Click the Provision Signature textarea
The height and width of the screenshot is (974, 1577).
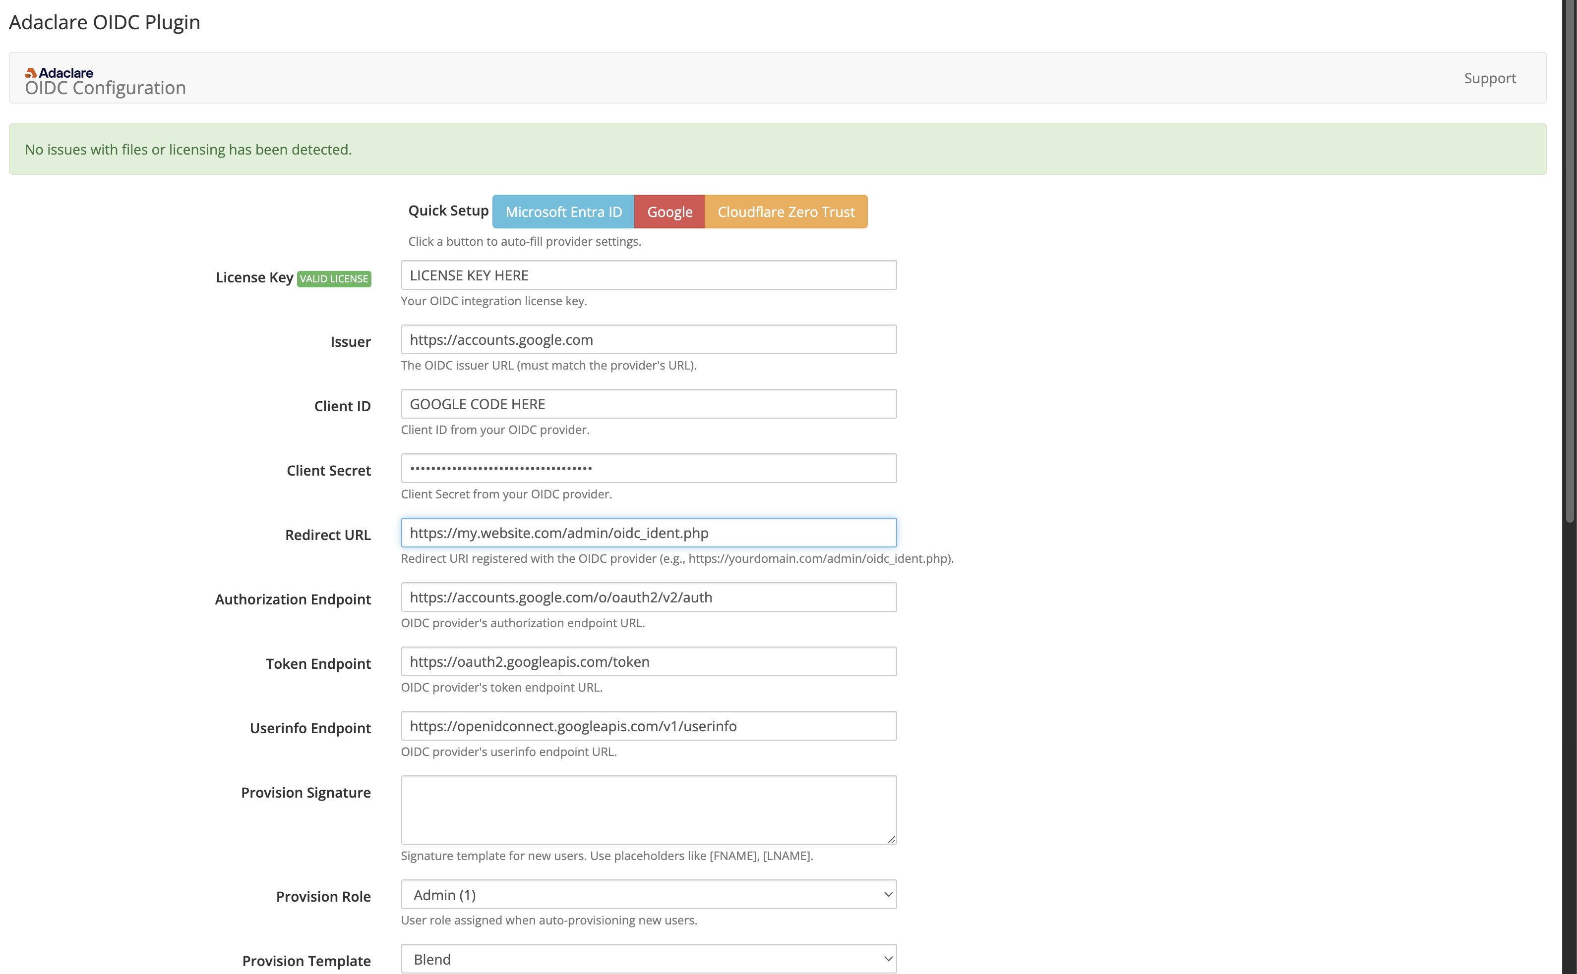pyautogui.click(x=649, y=810)
